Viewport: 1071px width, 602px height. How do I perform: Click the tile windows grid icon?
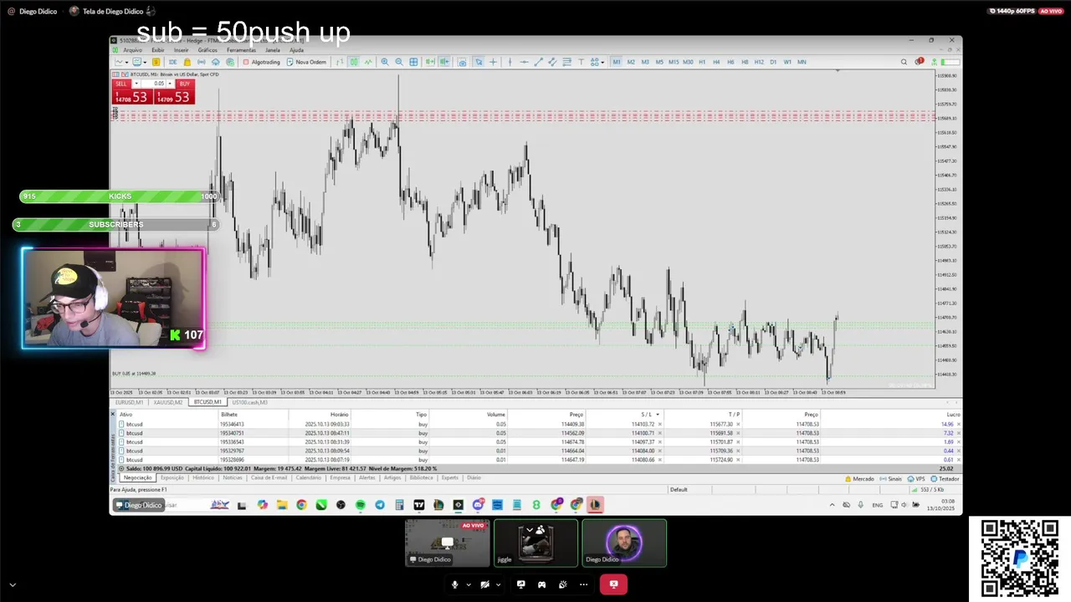pos(413,62)
